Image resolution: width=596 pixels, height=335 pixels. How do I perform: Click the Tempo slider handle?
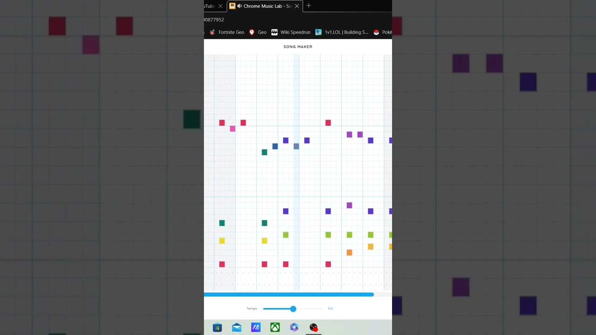pyautogui.click(x=293, y=309)
